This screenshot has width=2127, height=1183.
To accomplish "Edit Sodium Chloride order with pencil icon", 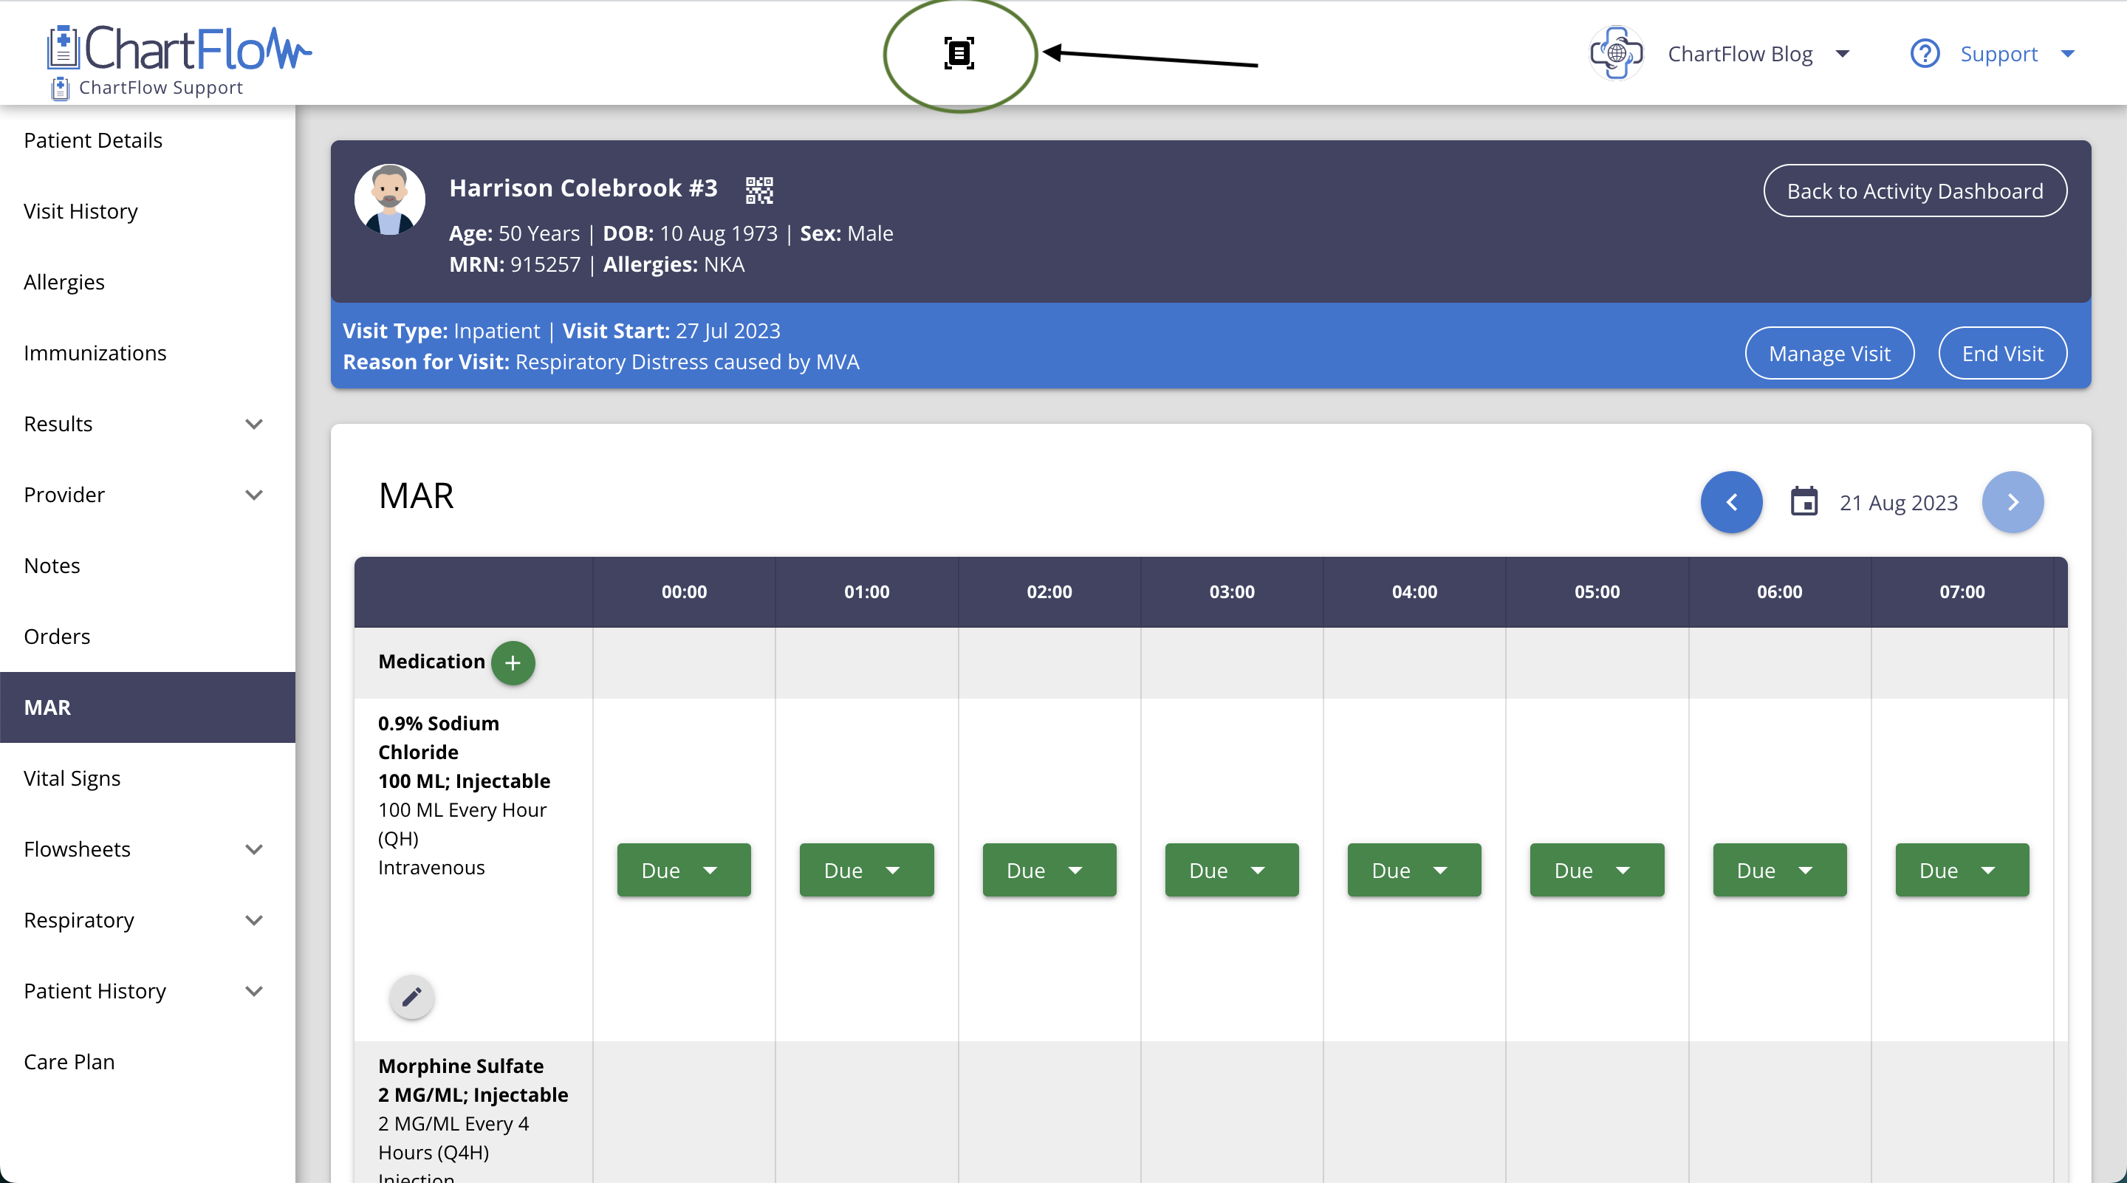I will (411, 996).
